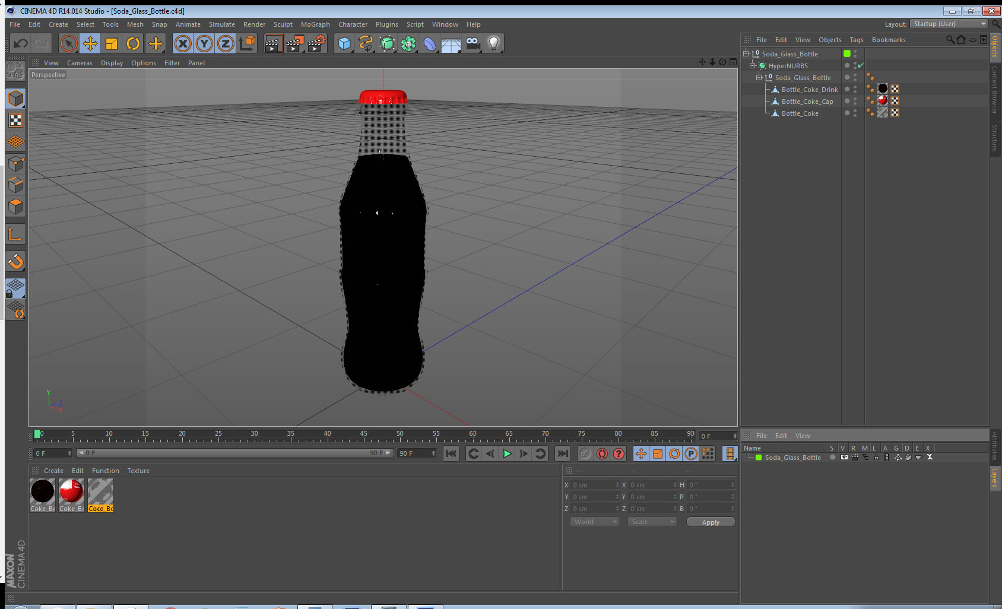Add a light object
This screenshot has height=609, width=1002.
(x=494, y=43)
